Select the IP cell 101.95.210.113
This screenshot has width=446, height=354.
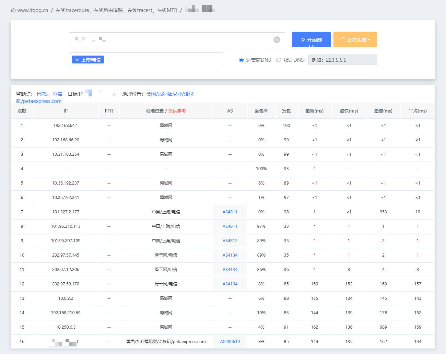point(66,226)
